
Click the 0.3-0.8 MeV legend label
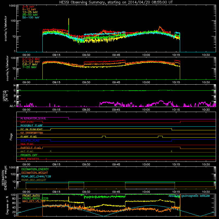[31, 62]
